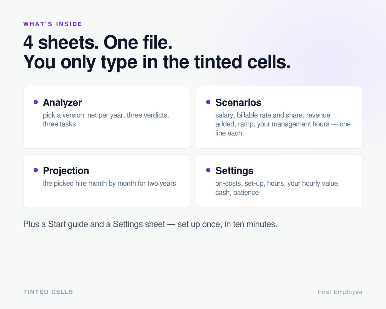Image resolution: width=386 pixels, height=309 pixels.
Task: Click the purple bullet beside Projection
Action: (36, 170)
